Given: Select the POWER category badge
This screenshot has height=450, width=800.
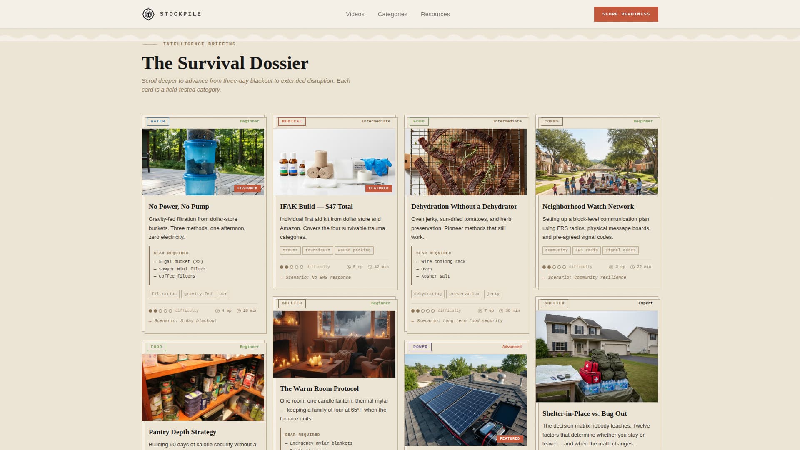Looking at the screenshot, I should [420, 347].
